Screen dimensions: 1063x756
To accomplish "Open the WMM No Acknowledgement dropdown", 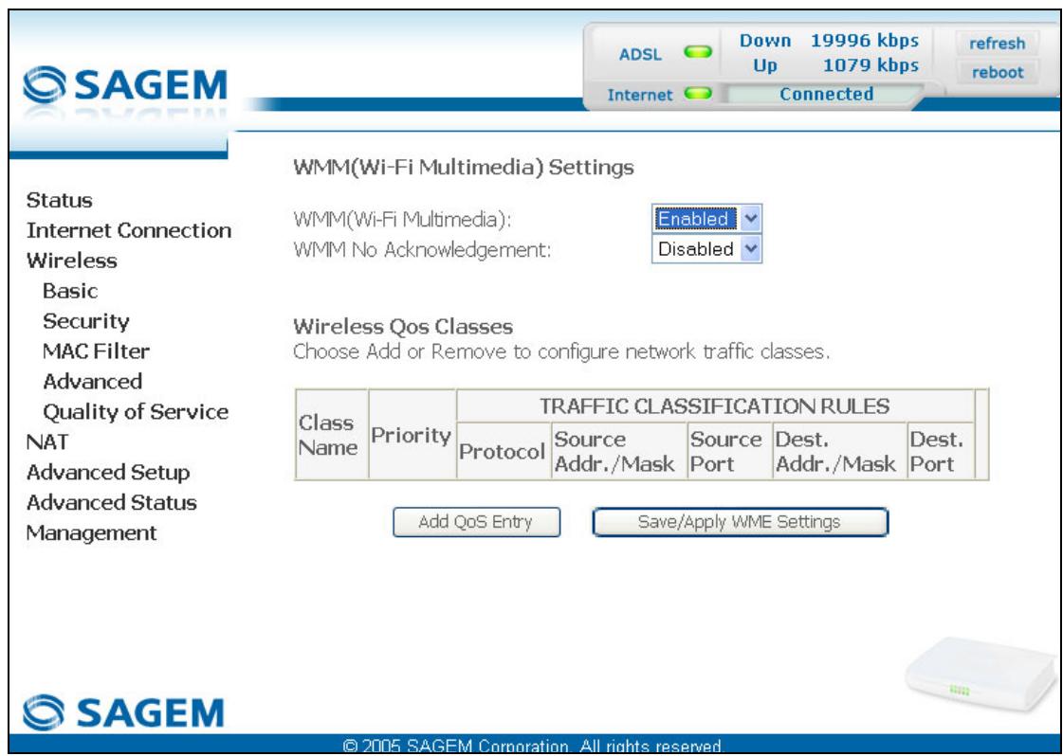I will (706, 248).
